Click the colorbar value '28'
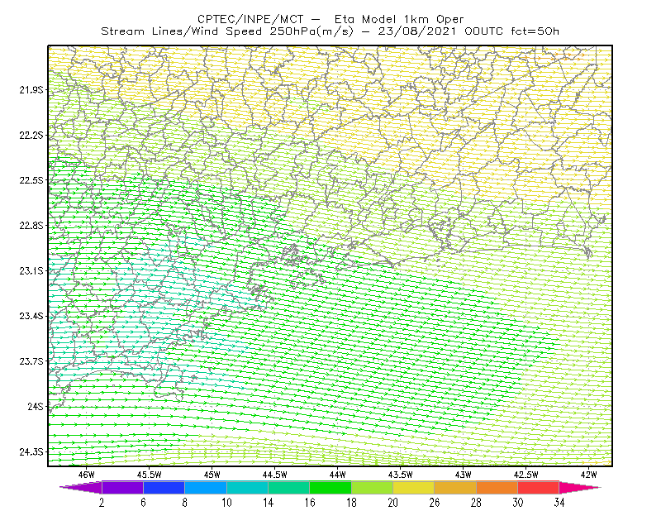 tap(476, 503)
